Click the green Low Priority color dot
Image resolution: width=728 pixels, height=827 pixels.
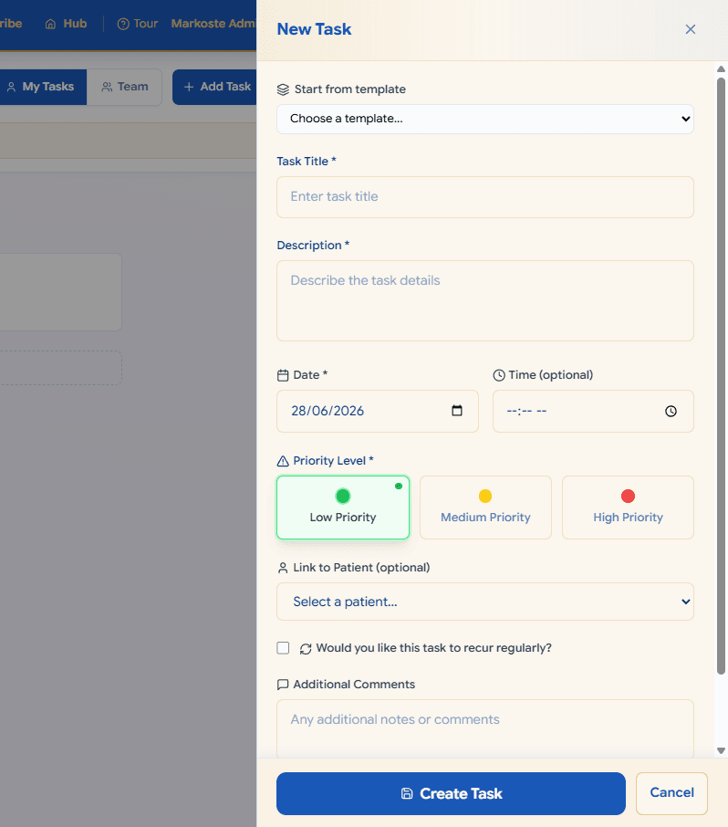pos(343,496)
